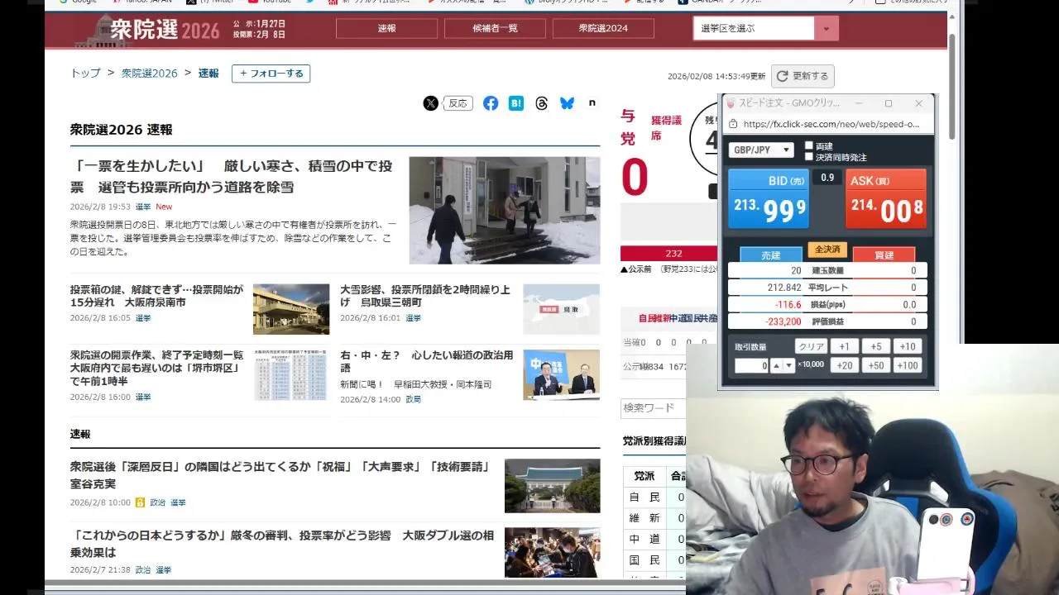
Task: Open 大雪影響、投票所閉鎖 article
Action: point(425,296)
